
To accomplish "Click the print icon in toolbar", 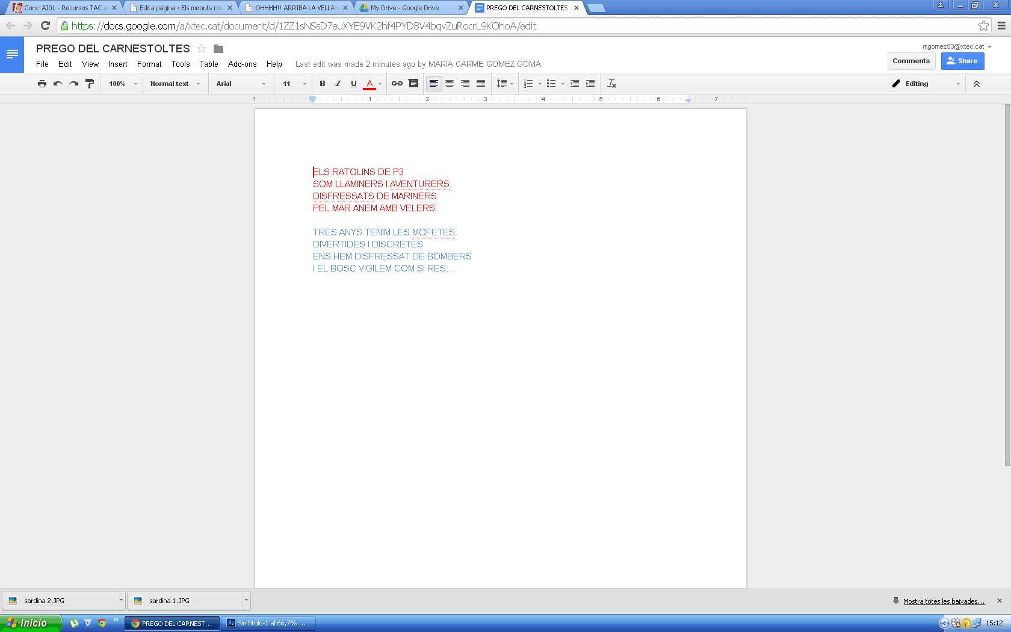I will [42, 84].
